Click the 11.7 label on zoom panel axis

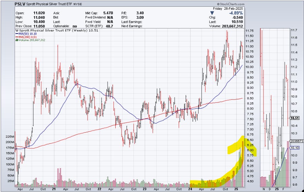[294, 30]
